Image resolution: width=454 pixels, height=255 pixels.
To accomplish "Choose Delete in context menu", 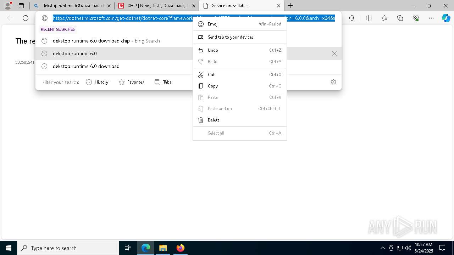I will [240, 120].
